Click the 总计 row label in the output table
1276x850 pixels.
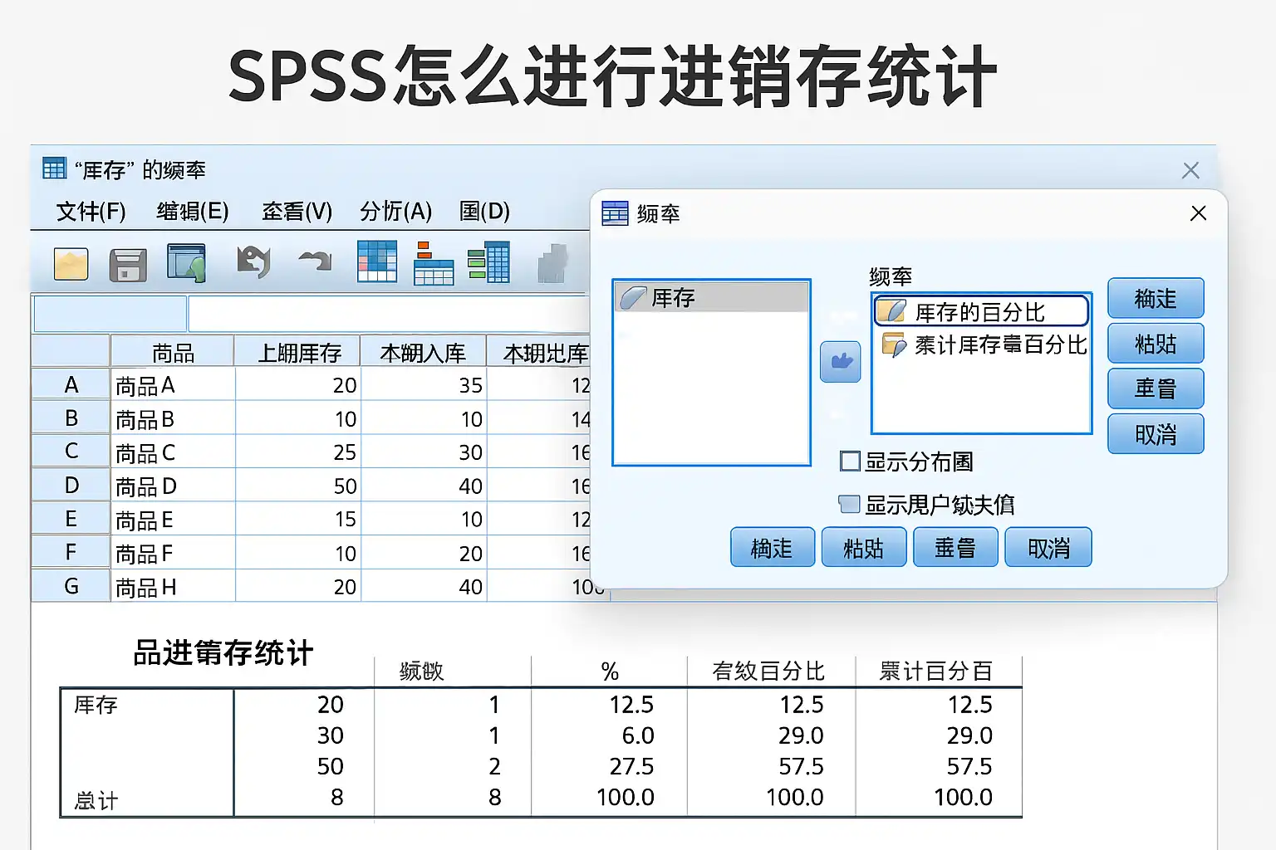pos(96,799)
